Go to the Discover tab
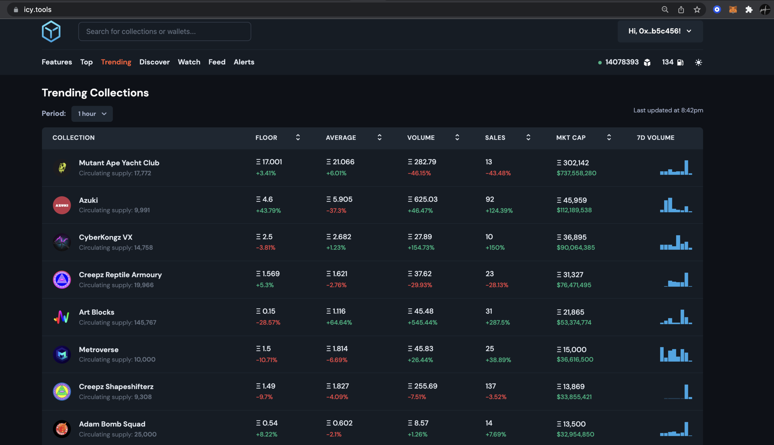Screen dimensions: 774x445 coord(154,62)
